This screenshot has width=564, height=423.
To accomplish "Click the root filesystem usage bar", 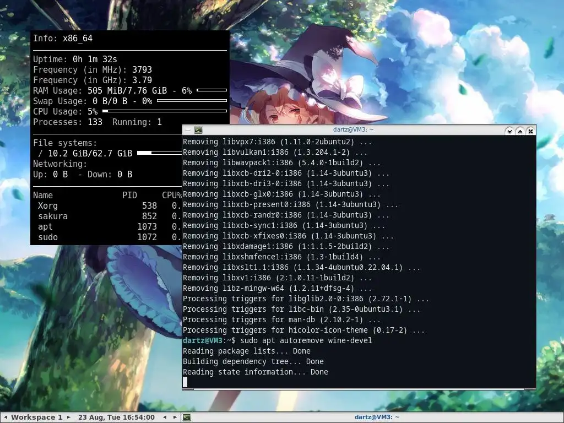I will tap(159, 153).
